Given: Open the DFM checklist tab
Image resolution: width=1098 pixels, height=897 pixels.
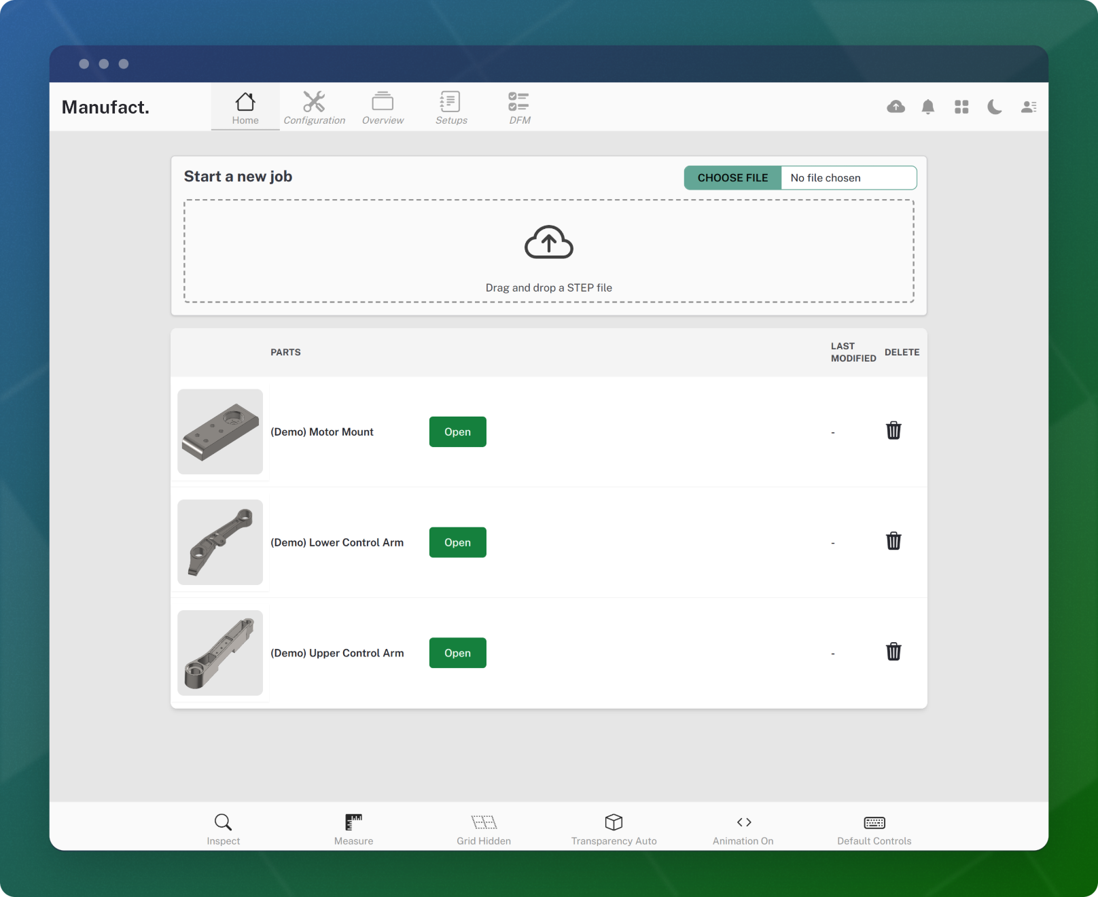Looking at the screenshot, I should point(520,108).
